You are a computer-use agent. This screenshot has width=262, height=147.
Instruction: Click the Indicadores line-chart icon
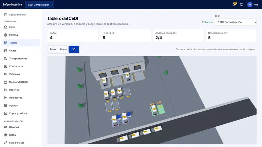(6, 98)
